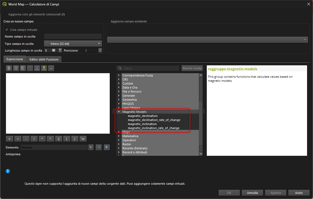Image resolution: width=313 pixels, height=199 pixels.
Task: Click the export expressions icon (yellow up arrow)
Action: (x=44, y=68)
